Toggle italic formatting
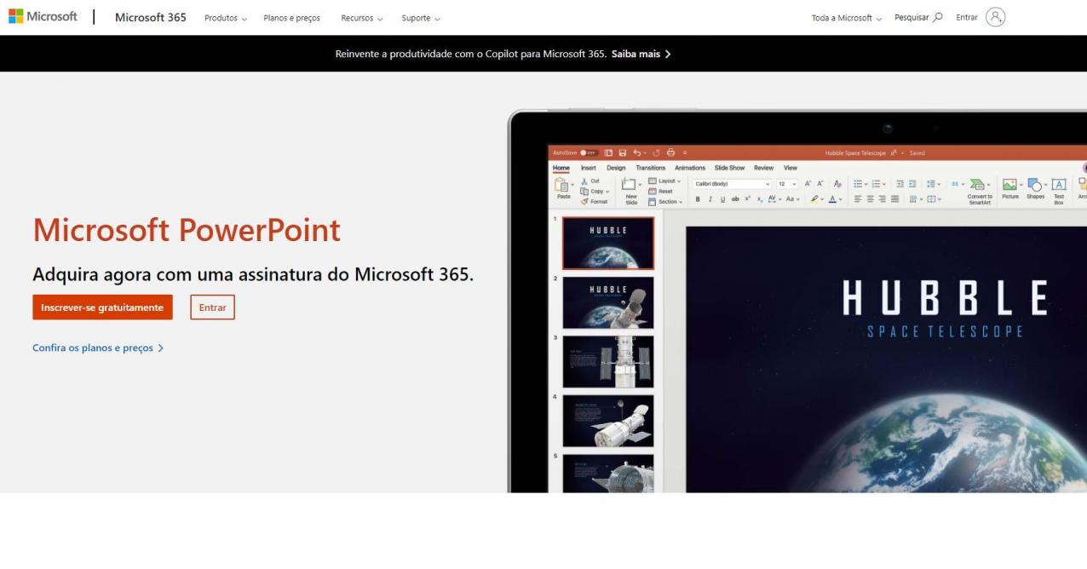The width and height of the screenshot is (1087, 569). click(x=710, y=199)
